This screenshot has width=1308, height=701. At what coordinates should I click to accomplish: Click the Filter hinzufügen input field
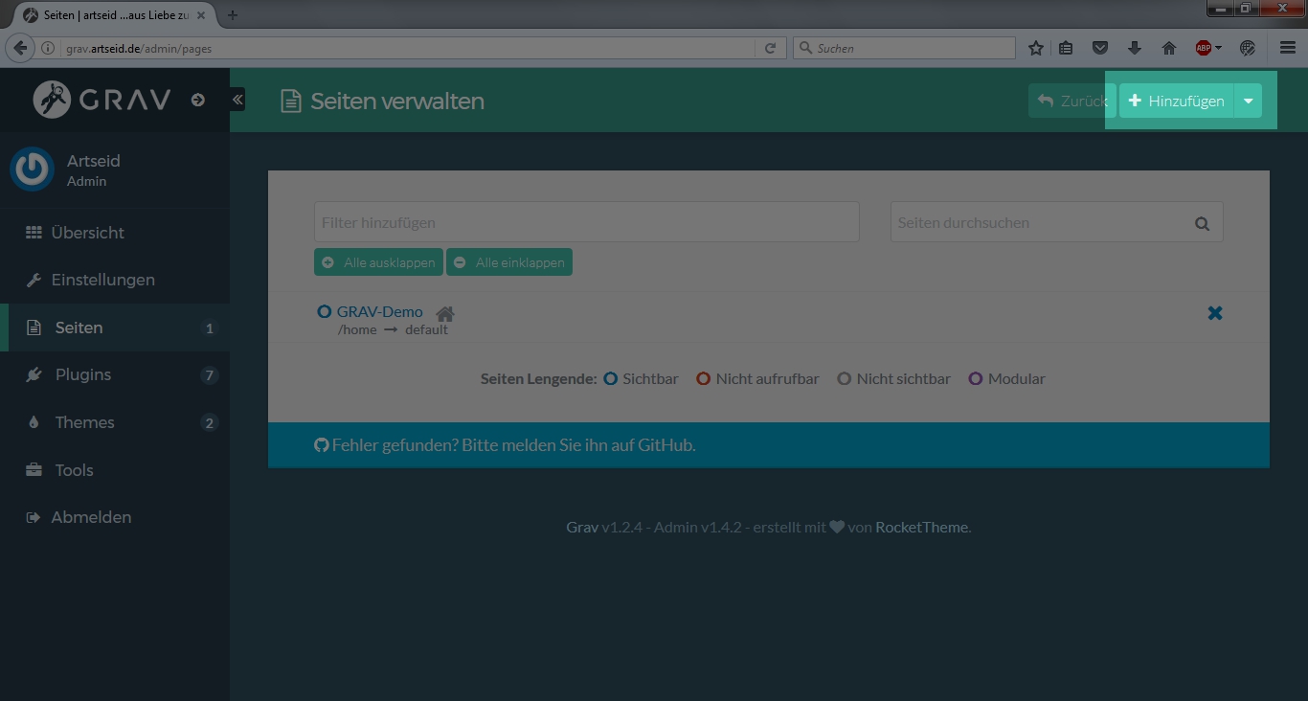tap(586, 222)
